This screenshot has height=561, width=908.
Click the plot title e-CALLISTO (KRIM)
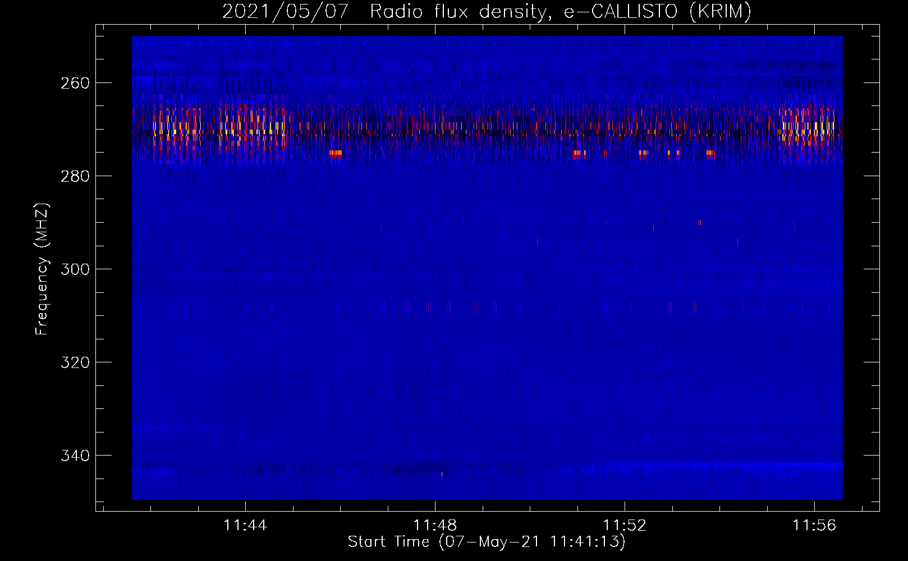point(658,11)
